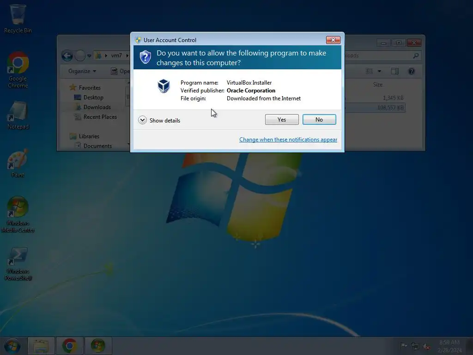Image resolution: width=473 pixels, height=355 pixels.
Task: Click the 108,557 KB file size cell
Action: point(390,107)
